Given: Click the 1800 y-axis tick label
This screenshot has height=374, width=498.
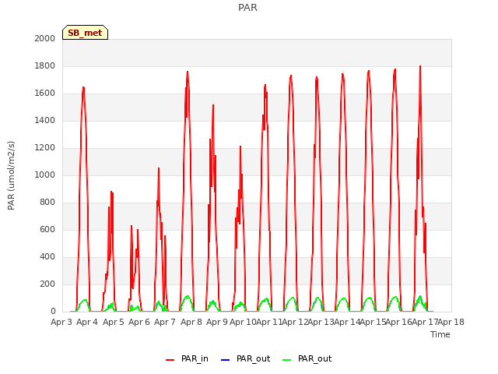Looking at the screenshot, I should (x=45, y=65).
